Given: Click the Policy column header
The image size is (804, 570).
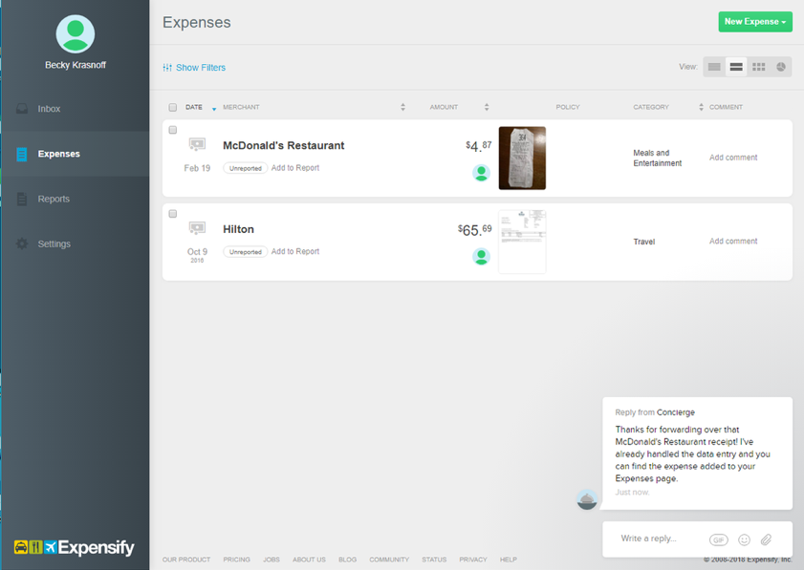Looking at the screenshot, I should coord(568,107).
